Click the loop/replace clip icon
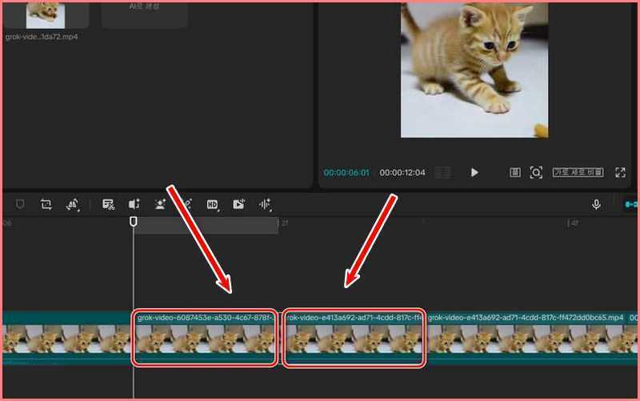Viewport: 640px width, 401px height. pos(46,205)
